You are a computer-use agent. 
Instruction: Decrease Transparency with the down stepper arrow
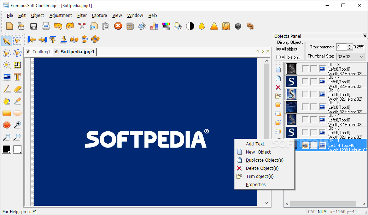[x=350, y=48]
